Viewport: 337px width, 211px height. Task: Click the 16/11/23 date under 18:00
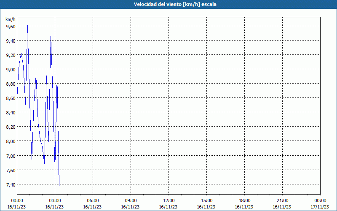click(244, 207)
